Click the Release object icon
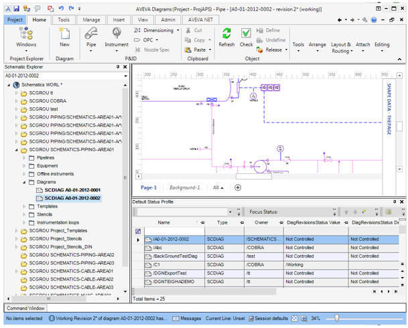This screenshot has height=328, width=408. (259, 50)
